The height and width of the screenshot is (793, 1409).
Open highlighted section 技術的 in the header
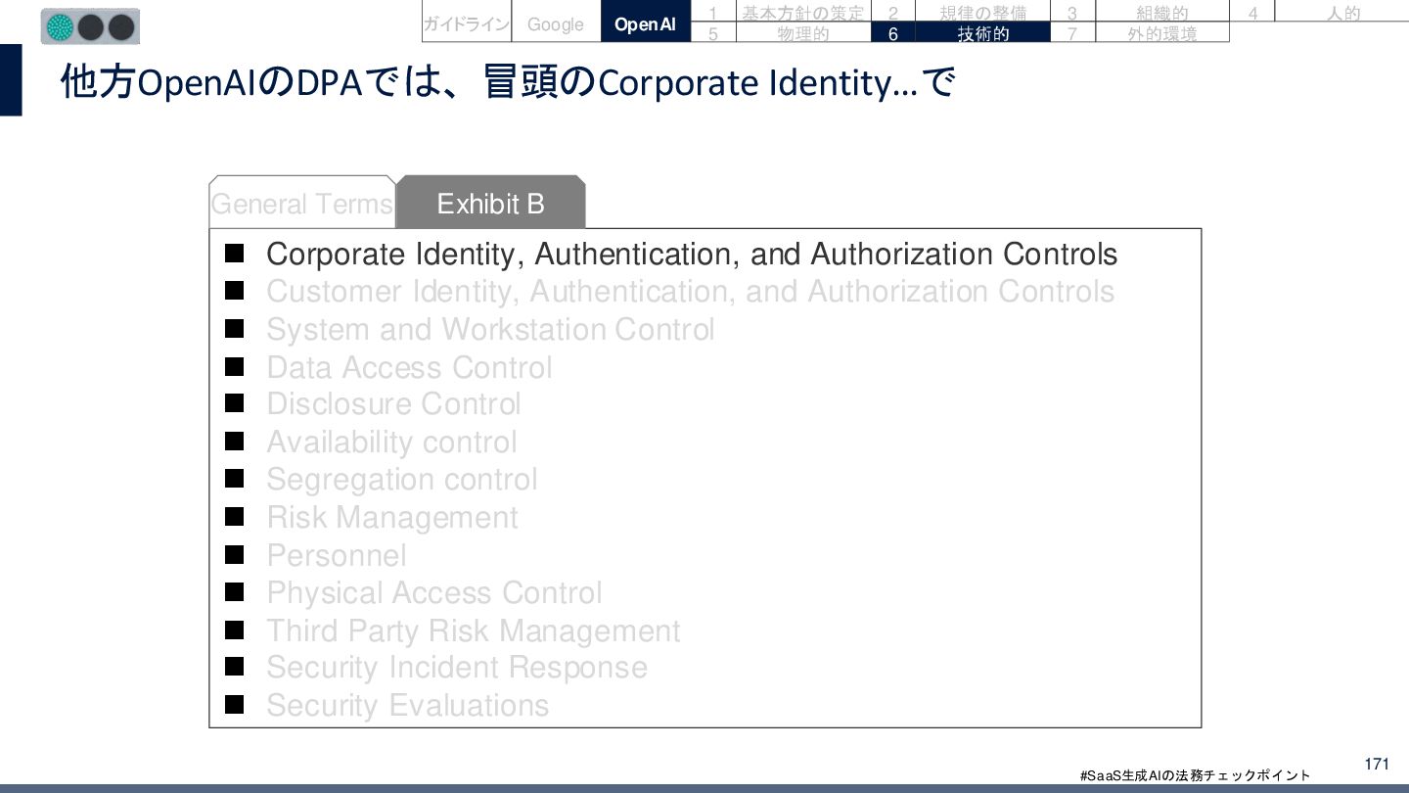tap(982, 33)
